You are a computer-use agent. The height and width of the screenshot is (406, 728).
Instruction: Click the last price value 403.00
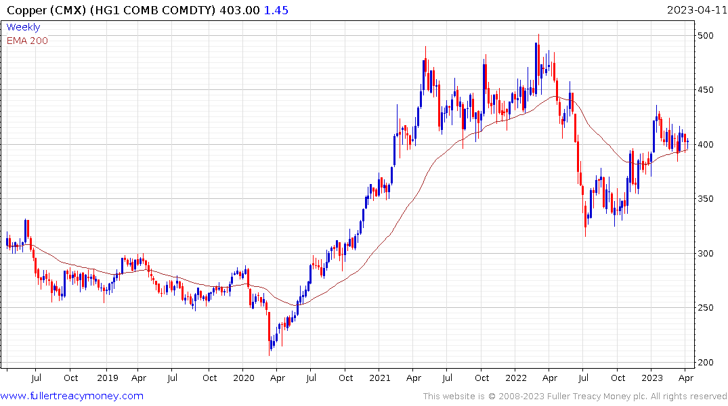[x=240, y=10]
